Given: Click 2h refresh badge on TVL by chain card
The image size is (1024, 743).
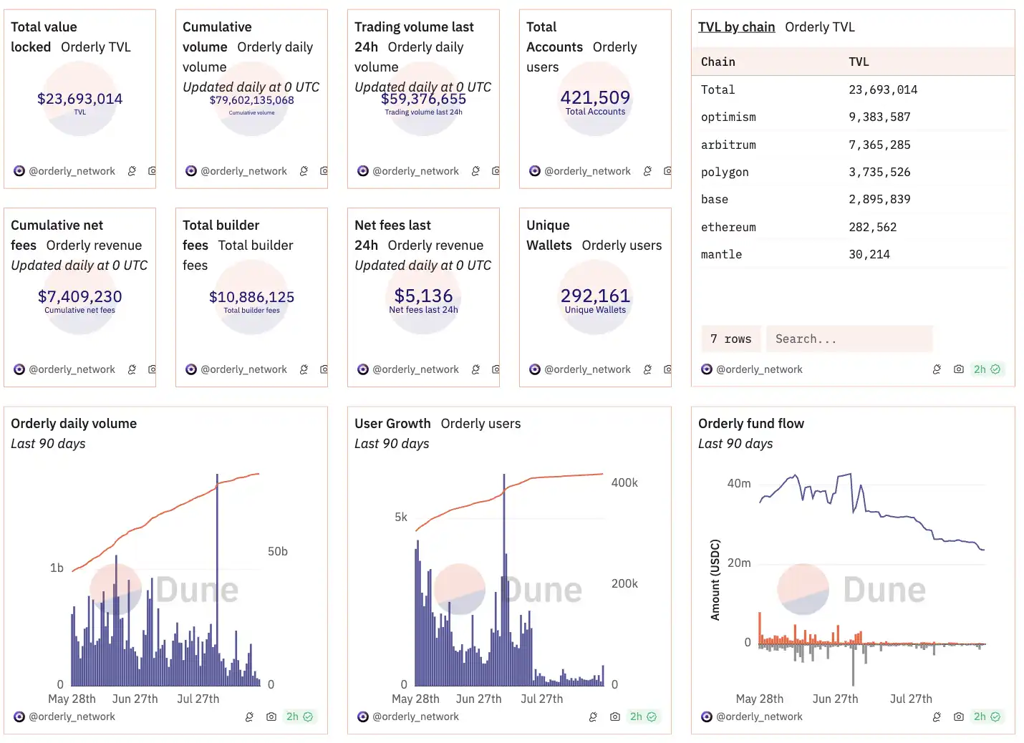Looking at the screenshot, I should [987, 369].
